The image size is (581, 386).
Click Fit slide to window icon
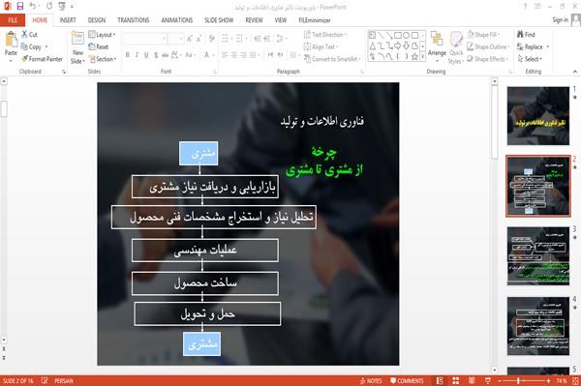tap(575, 381)
